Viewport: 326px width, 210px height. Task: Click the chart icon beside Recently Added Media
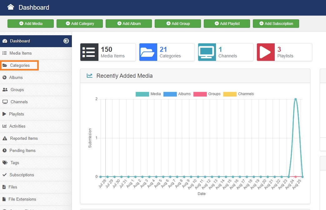coord(90,76)
